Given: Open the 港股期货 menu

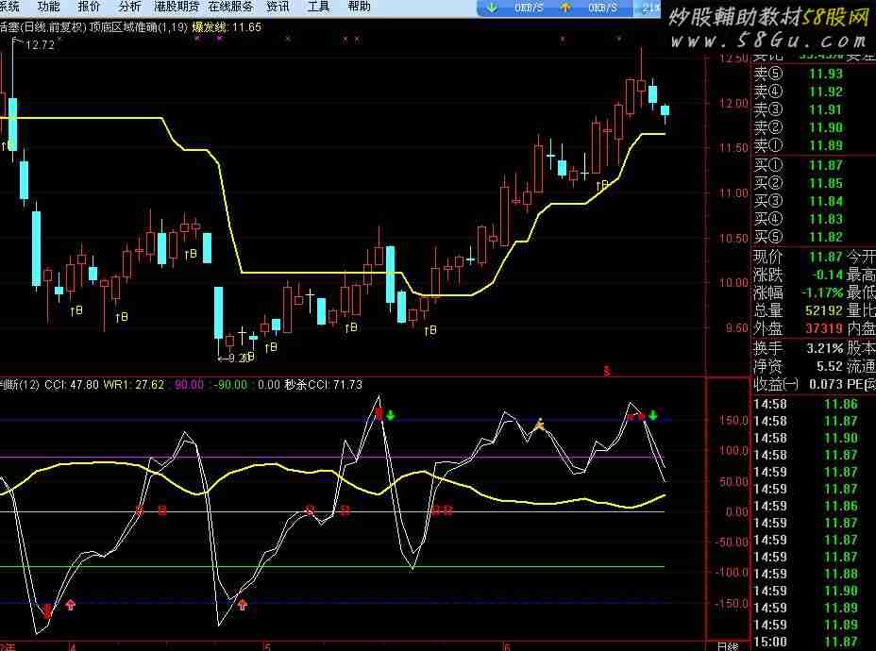Looking at the screenshot, I should [177, 7].
